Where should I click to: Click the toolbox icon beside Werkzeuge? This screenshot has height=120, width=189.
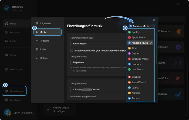point(7,69)
